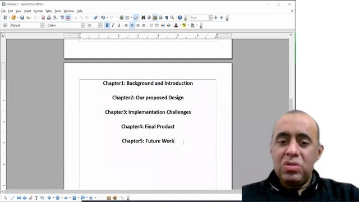Select the Ellipse drawing tool

click(25, 198)
